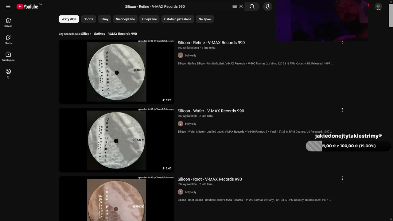
Task: Click the 3:45 duration badge
Action: (x=167, y=168)
